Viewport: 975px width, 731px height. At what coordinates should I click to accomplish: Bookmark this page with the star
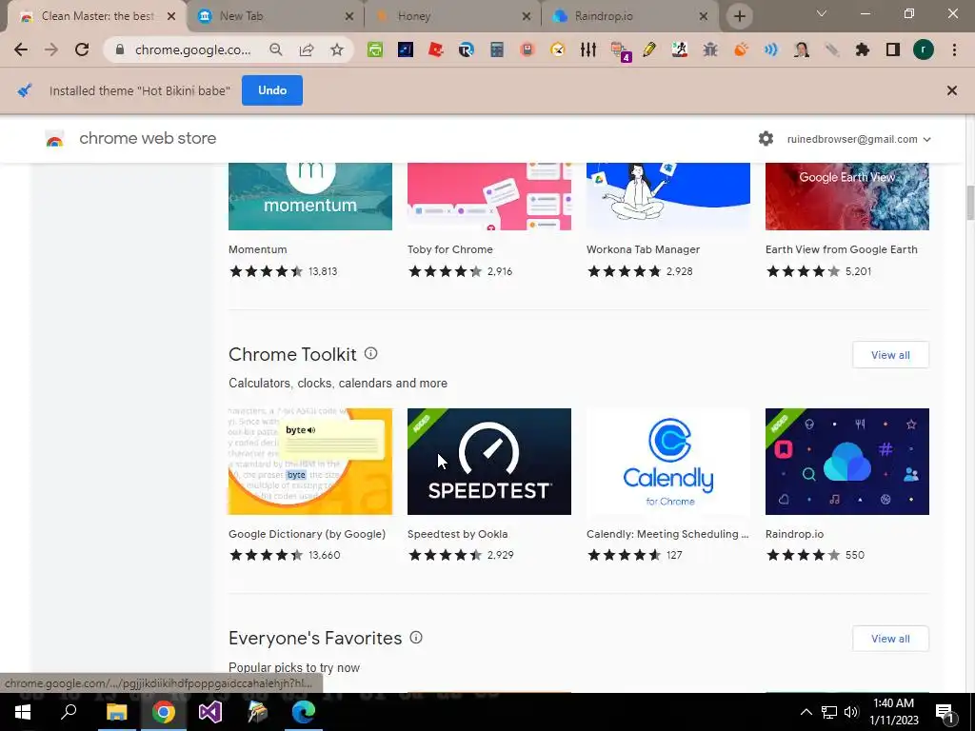(x=337, y=49)
